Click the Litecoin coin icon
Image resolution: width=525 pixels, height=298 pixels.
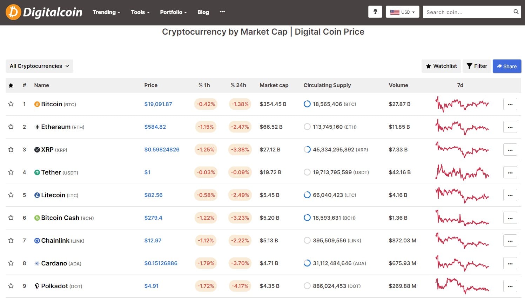(37, 195)
